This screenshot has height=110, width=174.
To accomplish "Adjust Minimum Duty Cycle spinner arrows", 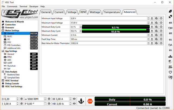I will 80,27.
